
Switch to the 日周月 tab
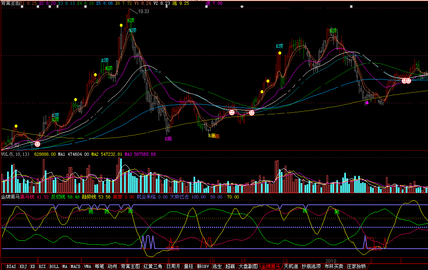[x=173, y=267]
